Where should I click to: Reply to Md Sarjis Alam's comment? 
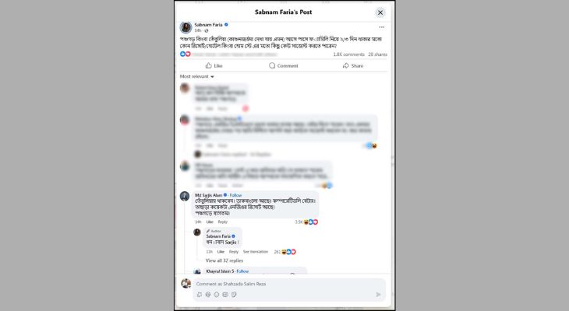coord(222,222)
